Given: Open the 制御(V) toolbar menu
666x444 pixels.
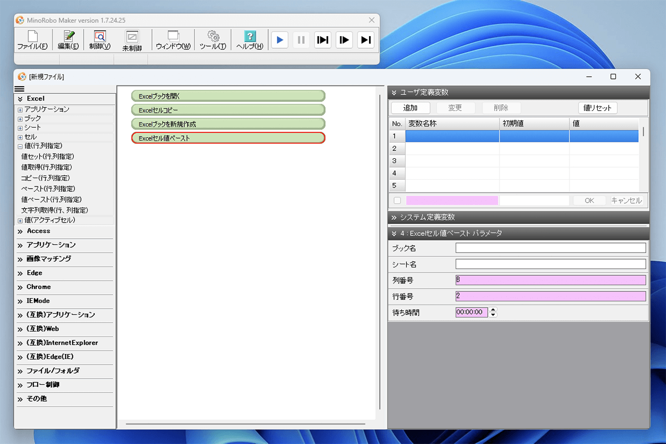Looking at the screenshot, I should point(100,41).
